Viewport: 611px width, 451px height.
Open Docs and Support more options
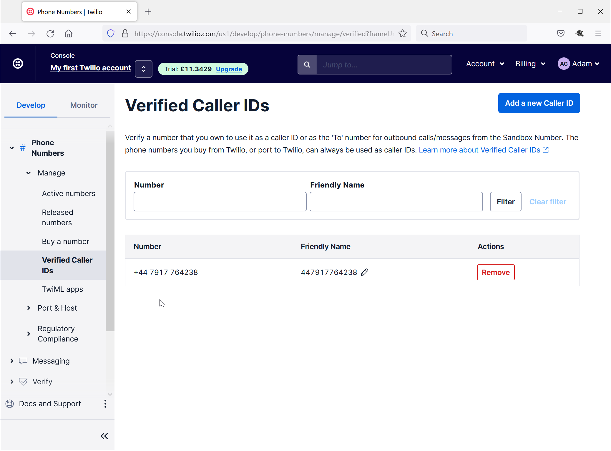(x=105, y=404)
